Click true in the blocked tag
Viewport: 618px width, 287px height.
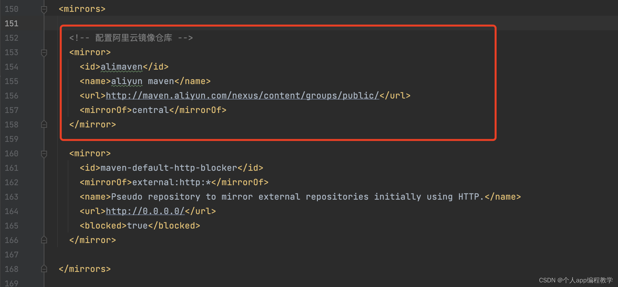(137, 226)
